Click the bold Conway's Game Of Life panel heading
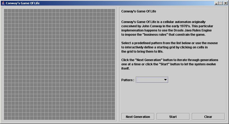 point(138,11)
